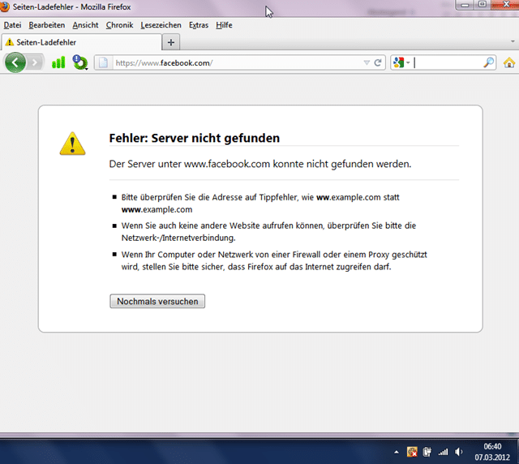
Task: Open the Lesezeichen menu
Action: point(161,25)
